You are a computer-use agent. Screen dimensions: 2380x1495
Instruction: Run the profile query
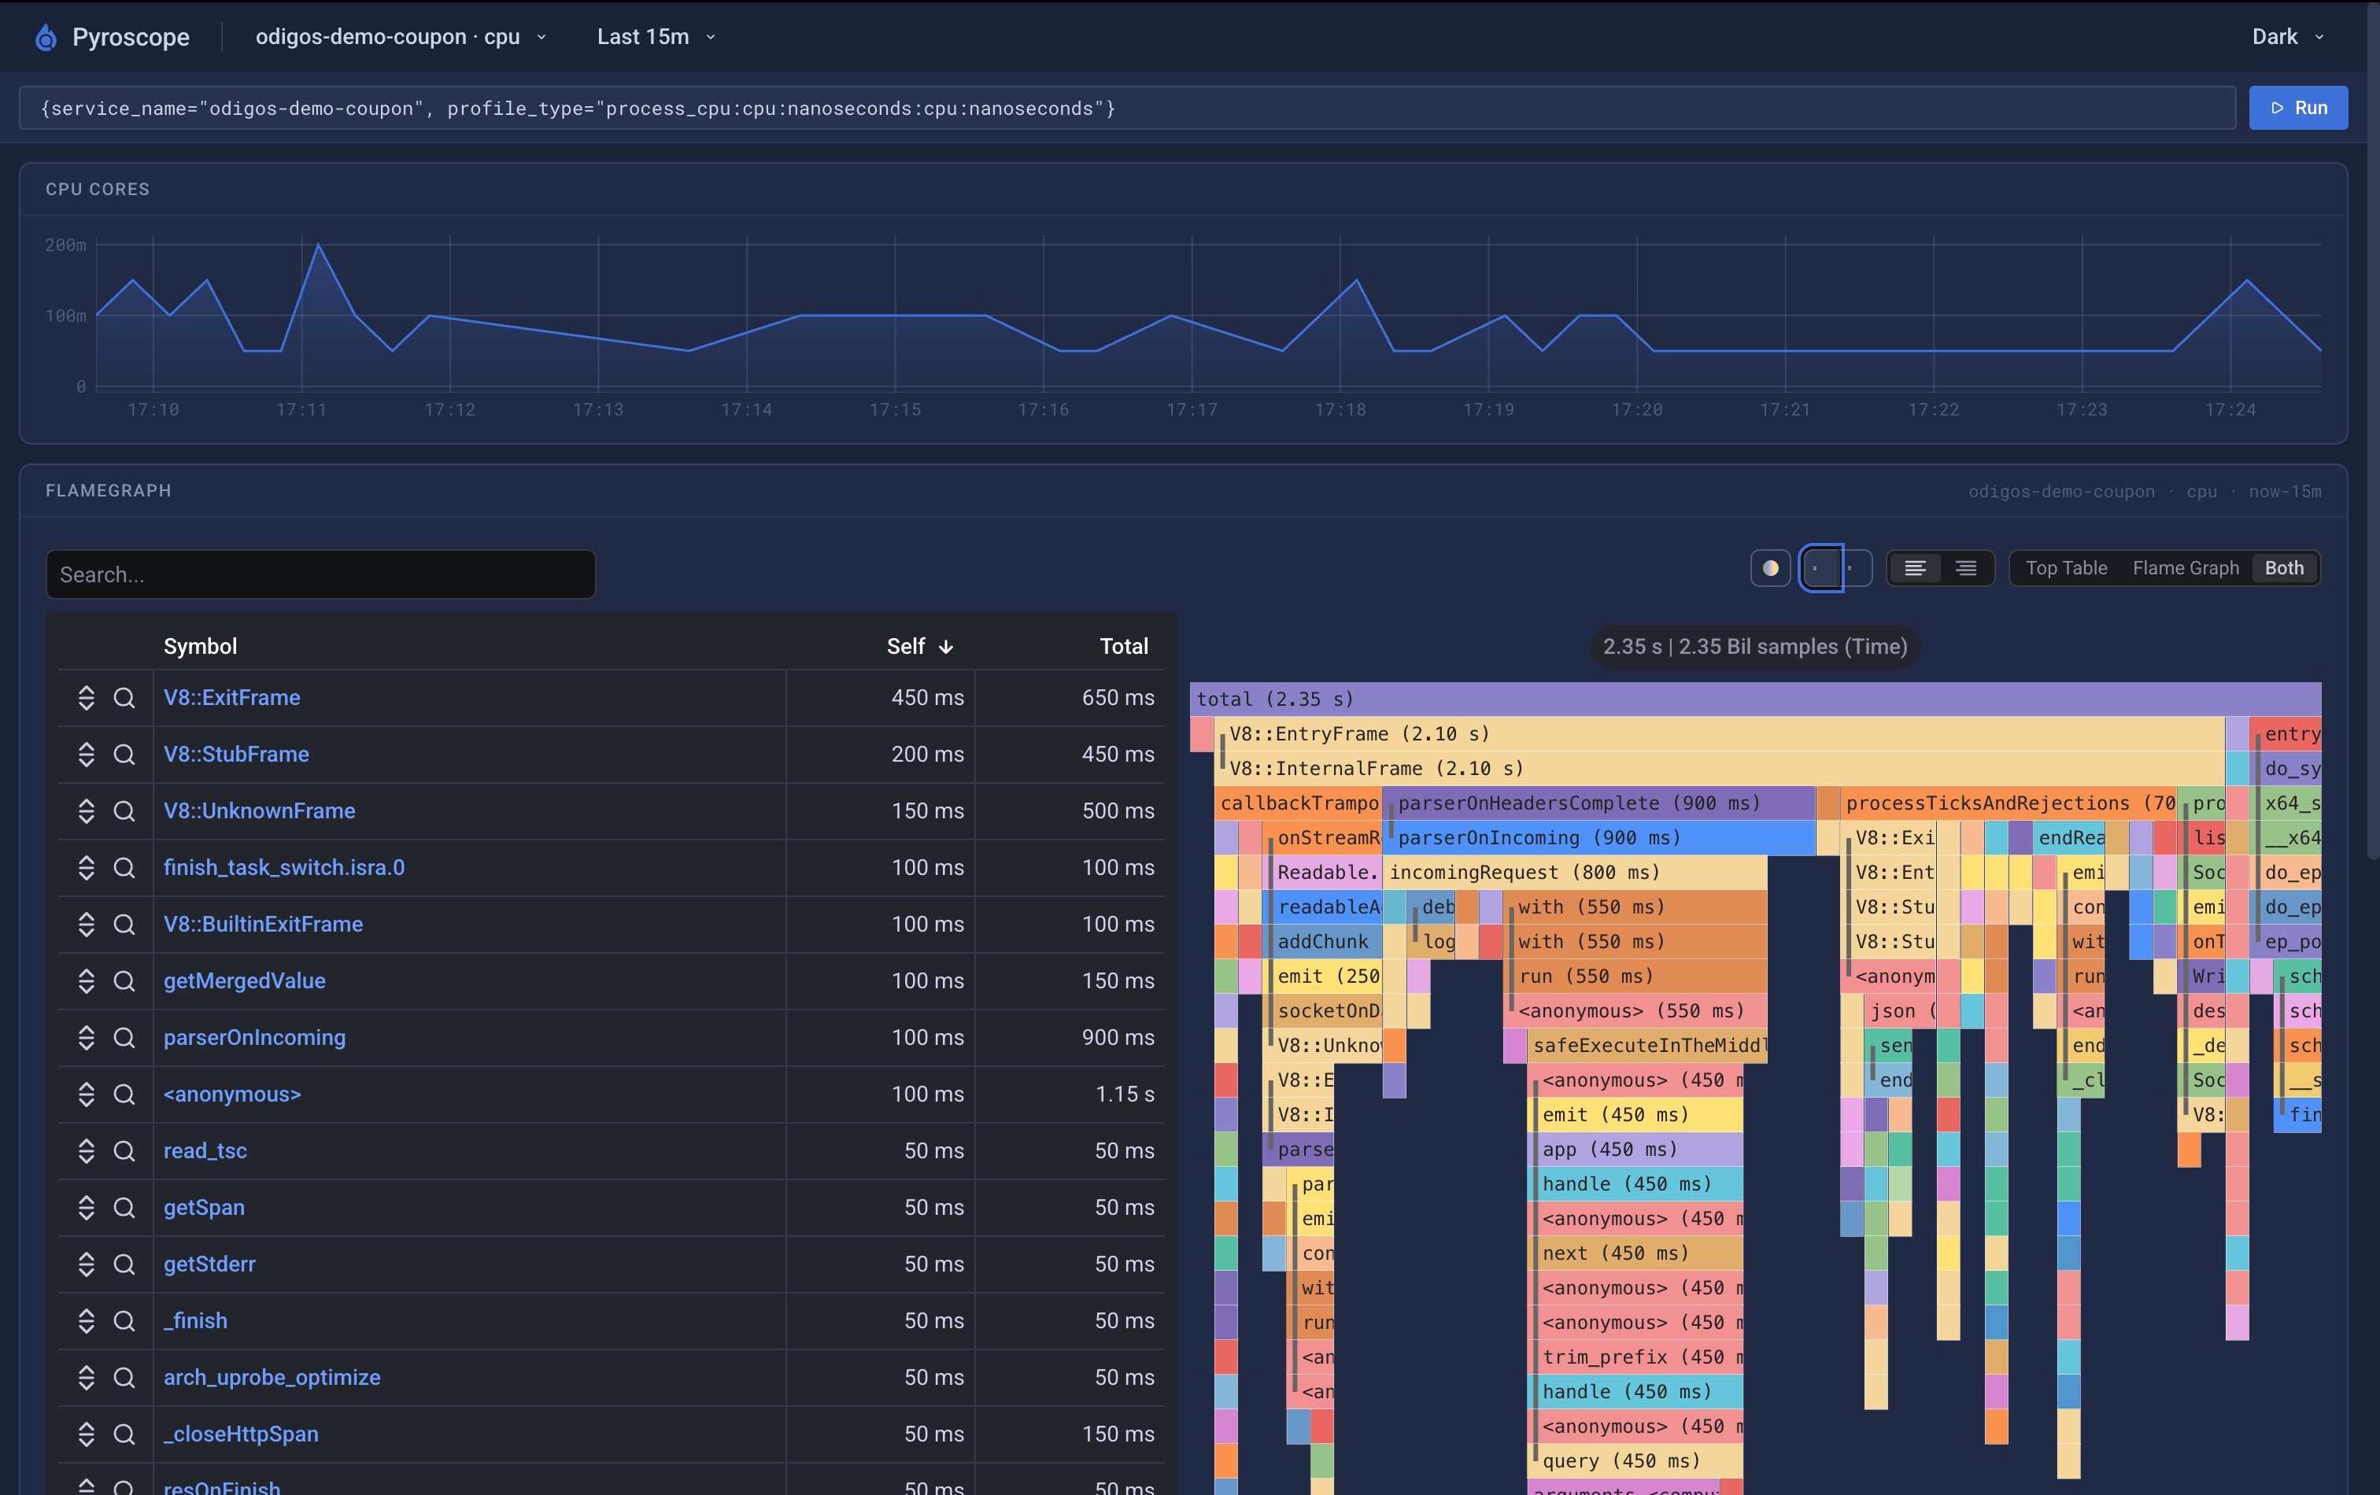(2298, 108)
